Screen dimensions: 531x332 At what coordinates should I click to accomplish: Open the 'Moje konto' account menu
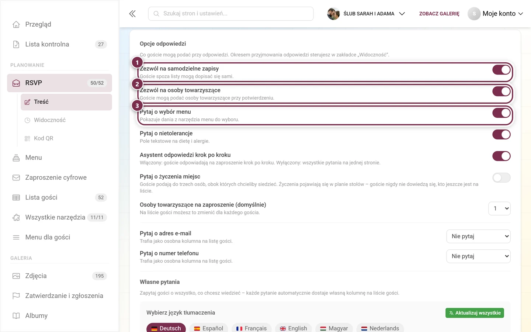[496, 14]
